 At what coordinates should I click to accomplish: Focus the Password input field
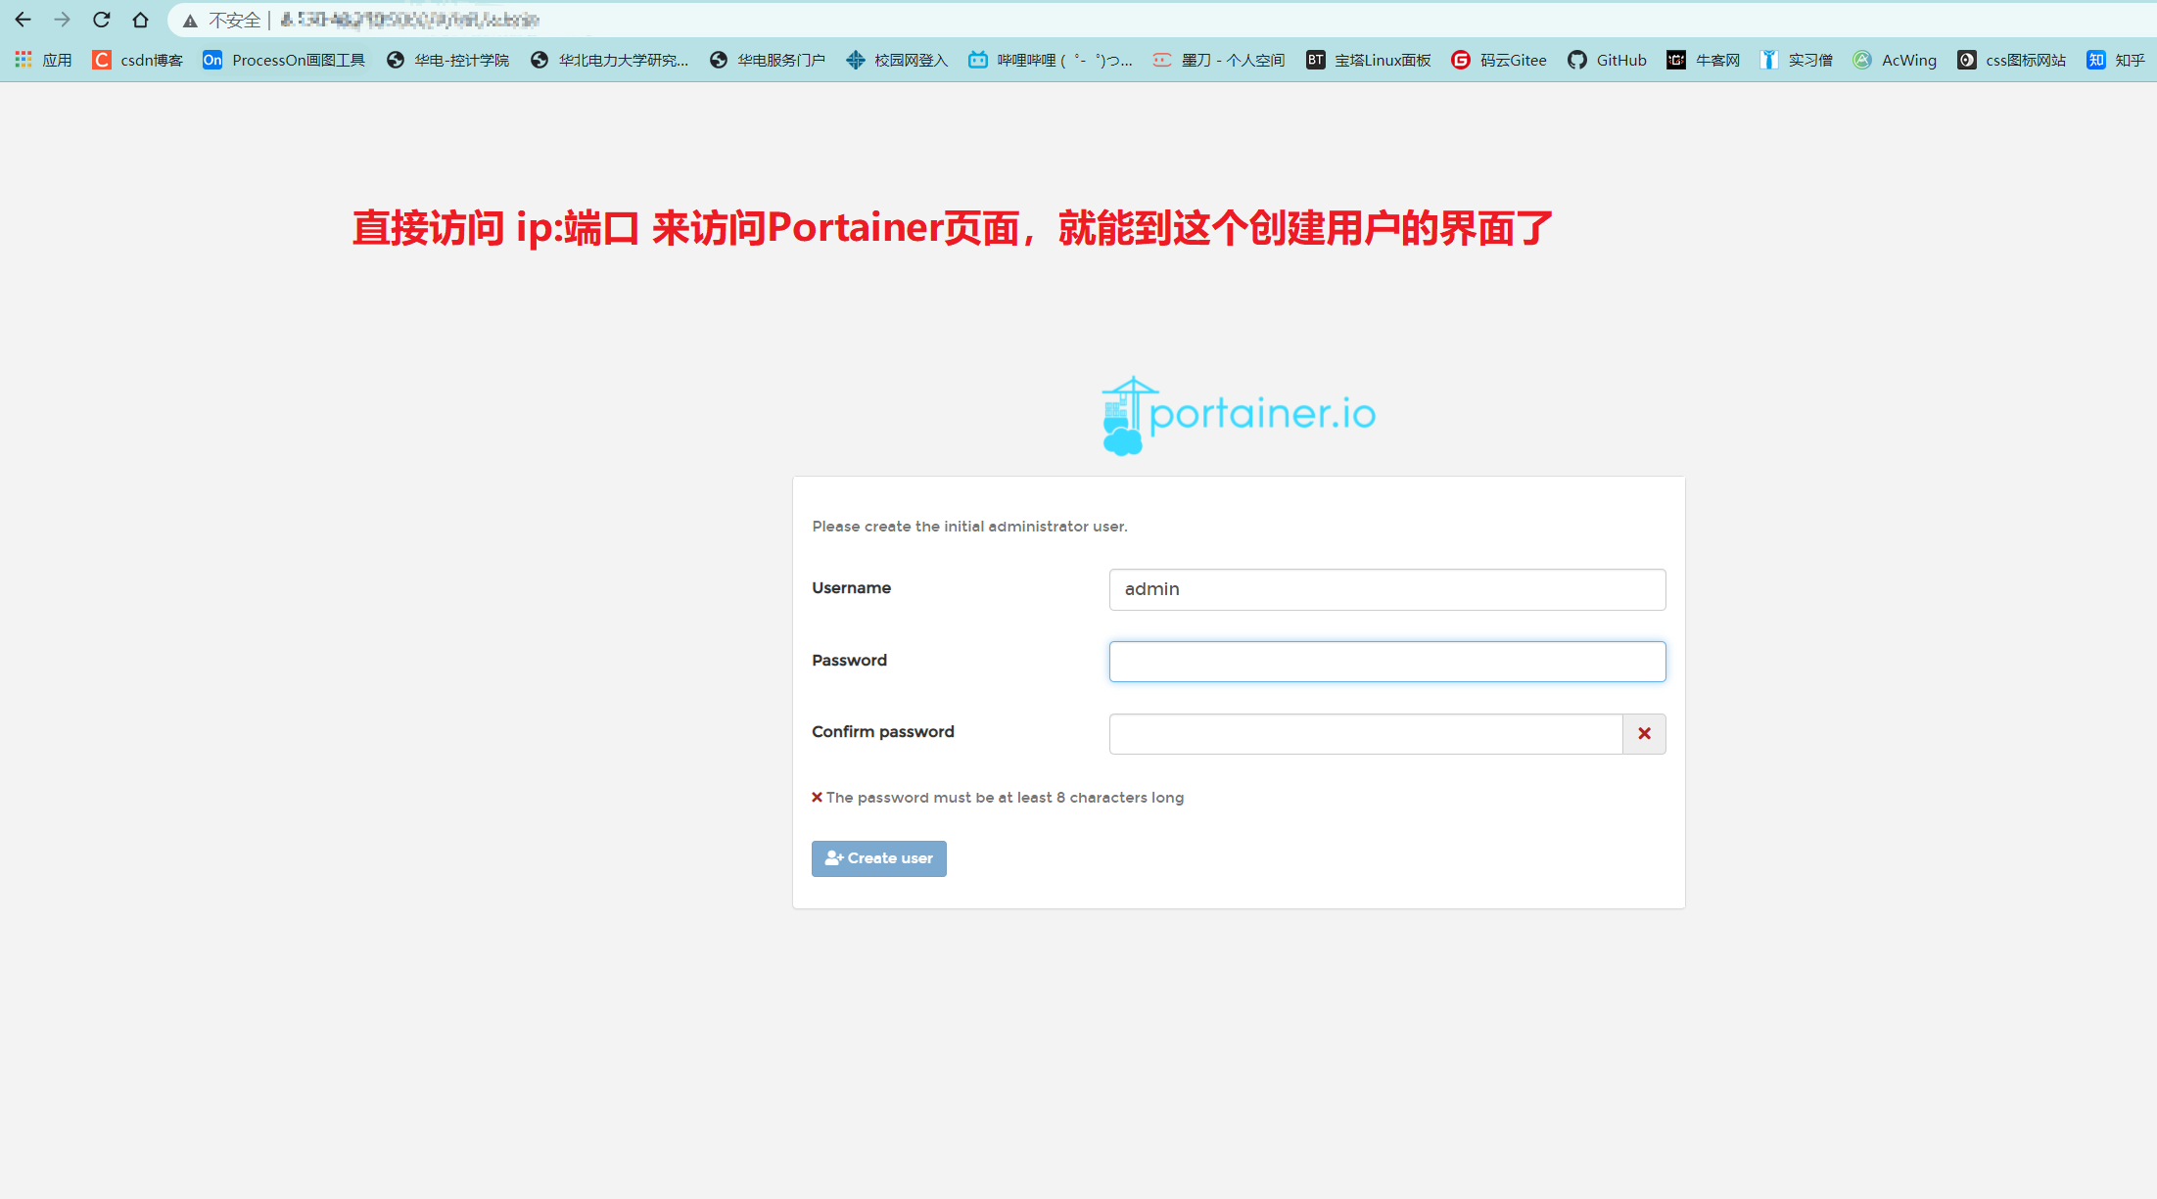pos(1386,662)
